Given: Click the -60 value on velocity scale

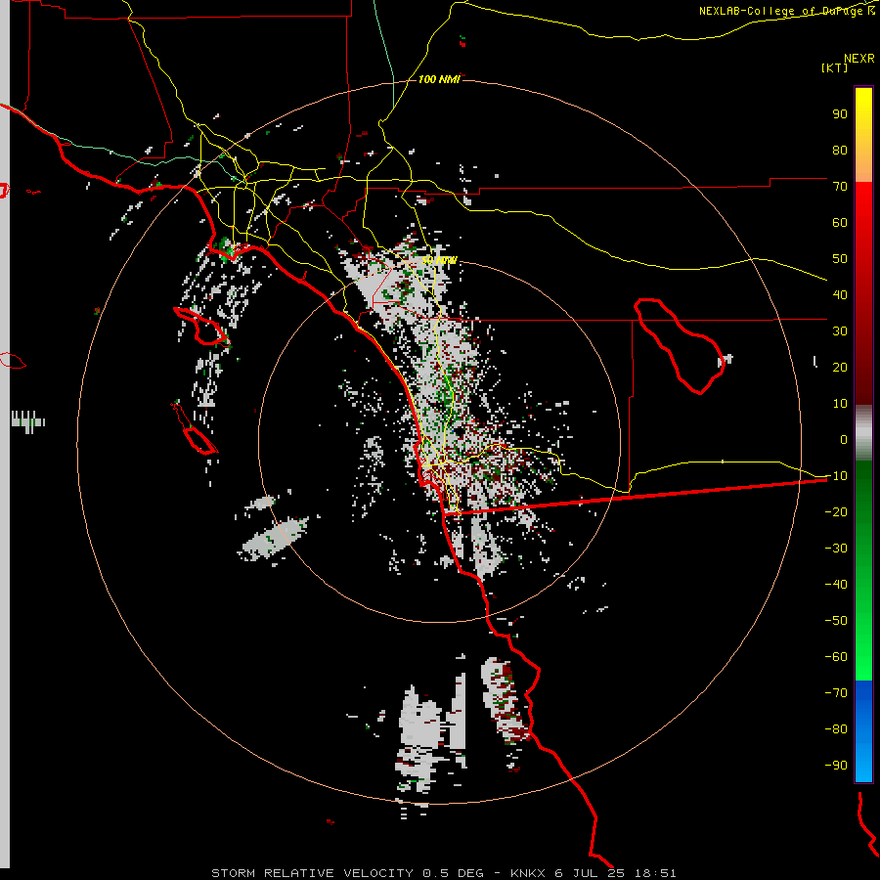Looking at the screenshot, I should (x=836, y=657).
